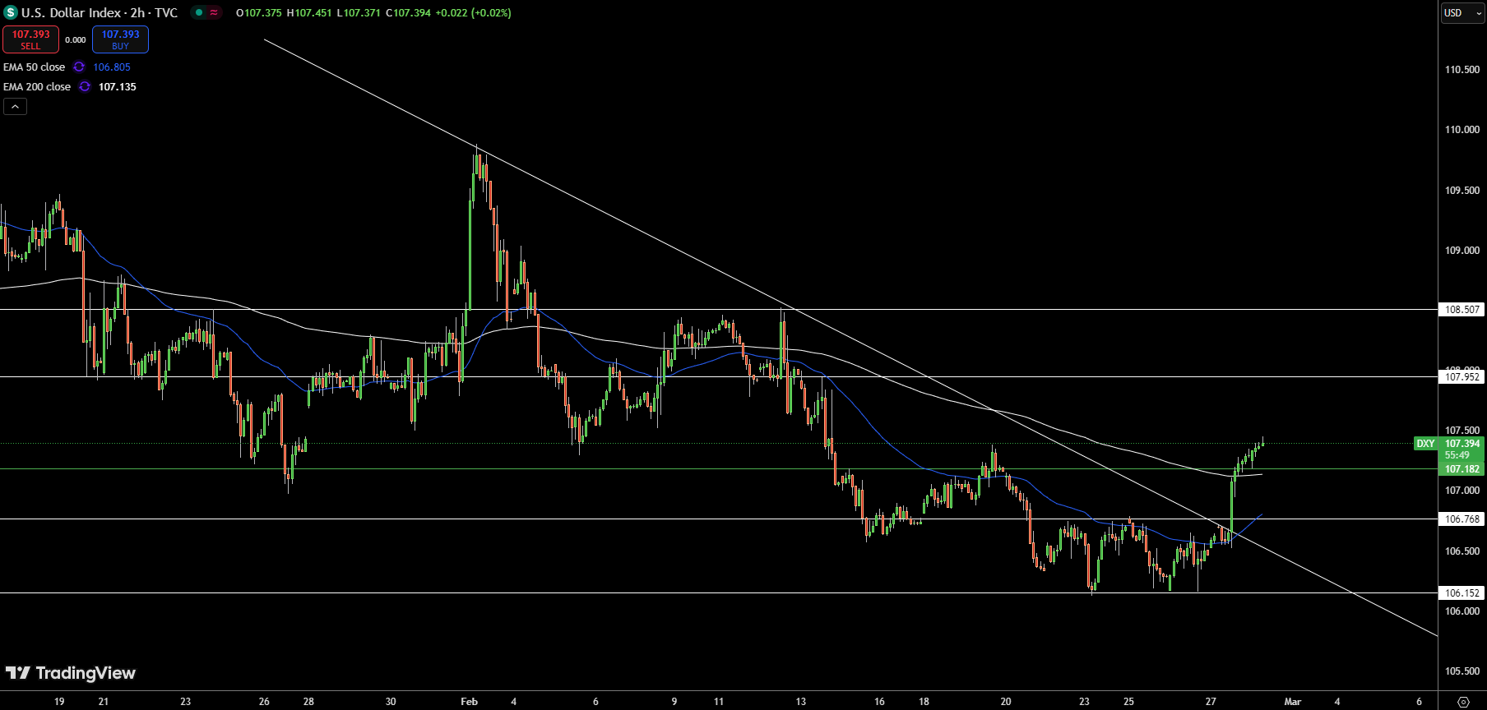Click the open price O107.375
Screen dimensions: 1487x710
click(x=259, y=13)
